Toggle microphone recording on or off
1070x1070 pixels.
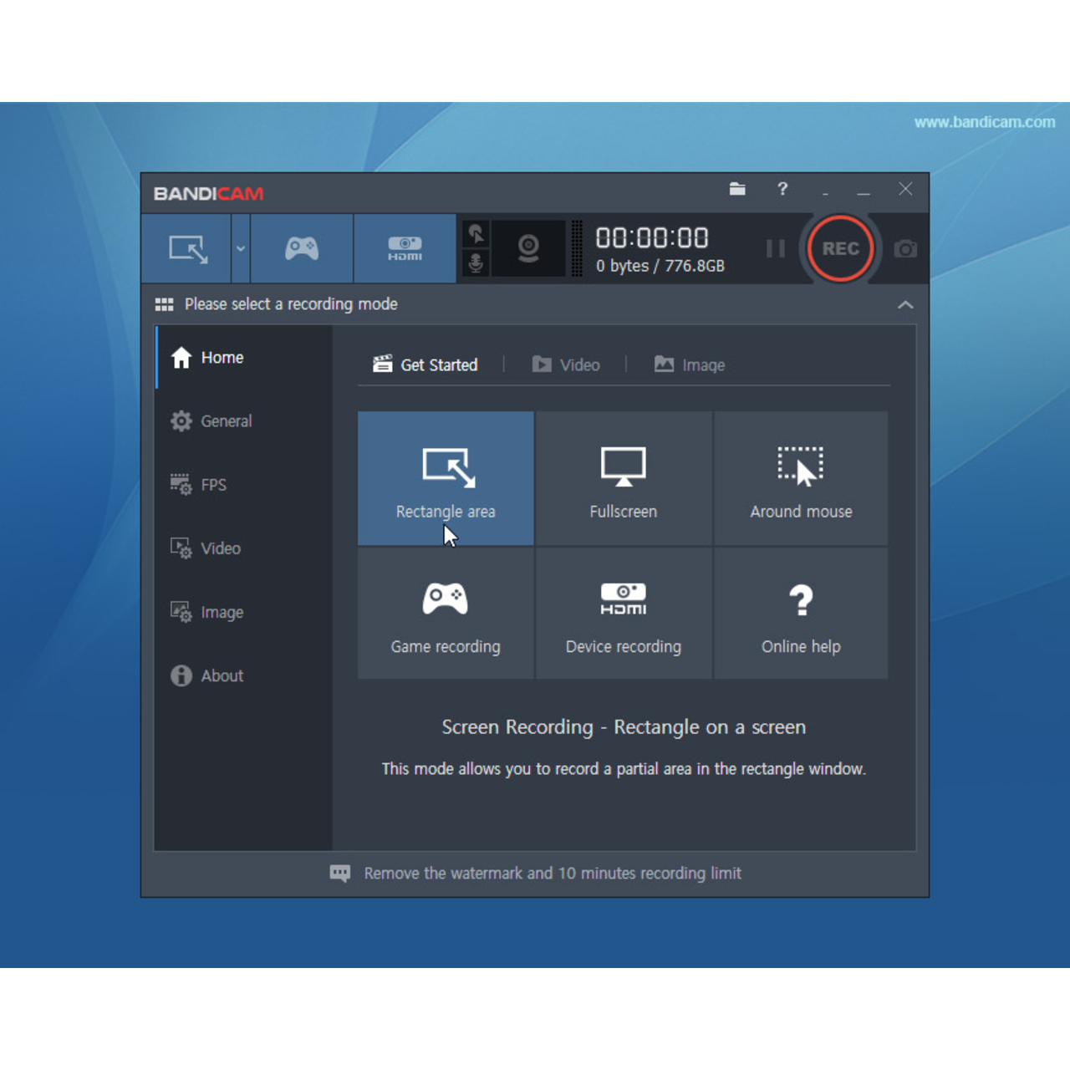coord(476,263)
